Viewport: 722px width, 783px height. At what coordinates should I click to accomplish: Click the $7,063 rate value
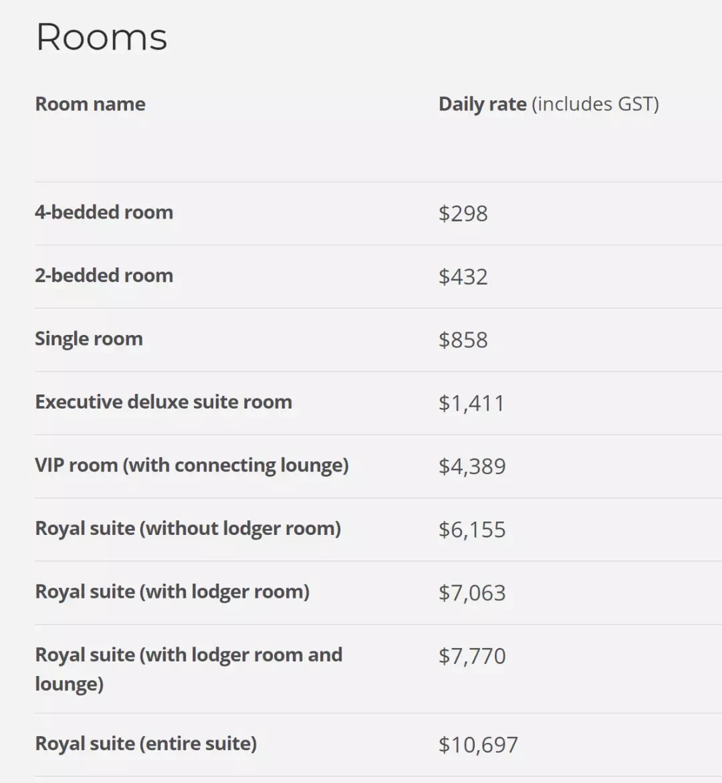coord(472,592)
